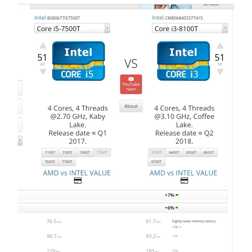252x252 pixels.
Task: Click credit card icon under right AMD vs INTEL VALUE
Action: (x=184, y=181)
